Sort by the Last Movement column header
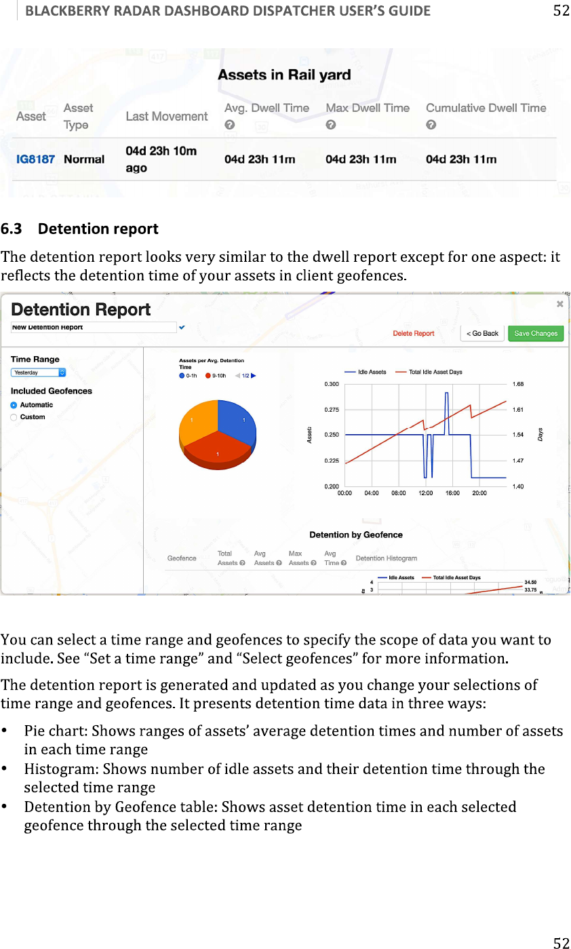The image size is (571, 949). click(x=167, y=117)
